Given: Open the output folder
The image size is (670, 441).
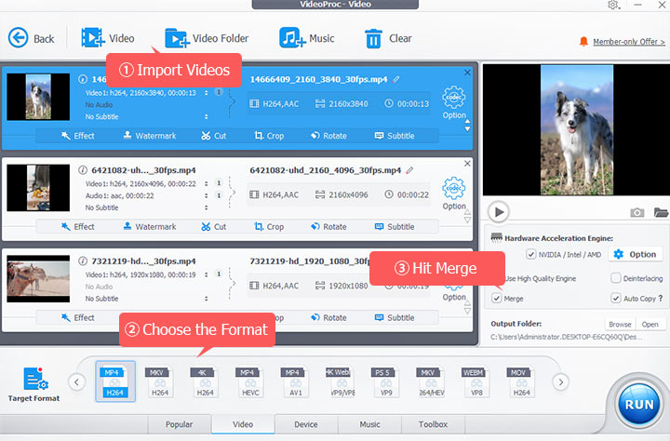Looking at the screenshot, I should [x=650, y=325].
